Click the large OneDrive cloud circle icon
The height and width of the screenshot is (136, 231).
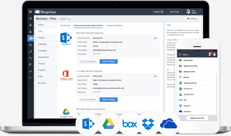[x=168, y=124]
